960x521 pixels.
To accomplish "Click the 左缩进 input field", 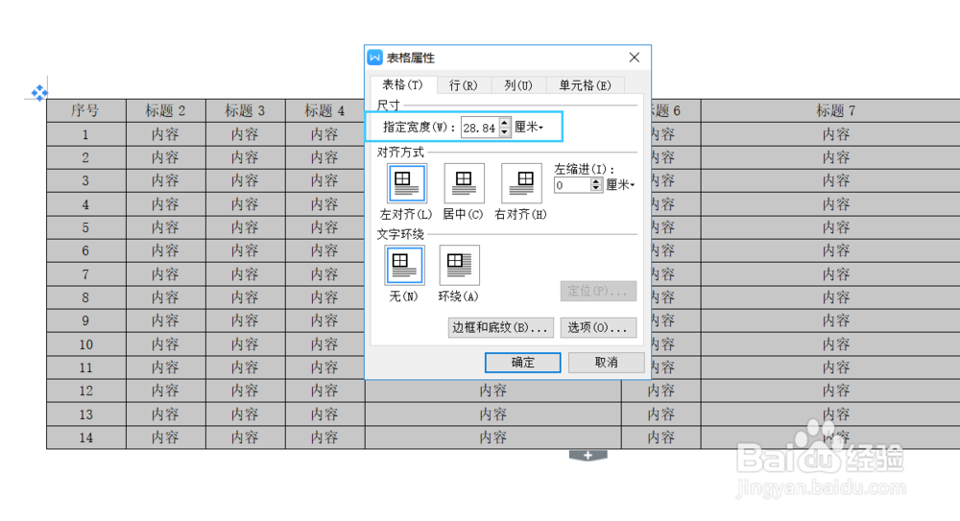I will click(573, 185).
